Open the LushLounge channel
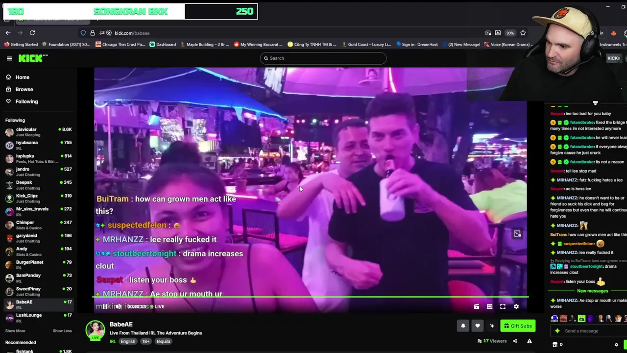The width and height of the screenshot is (627, 353). tap(38, 317)
